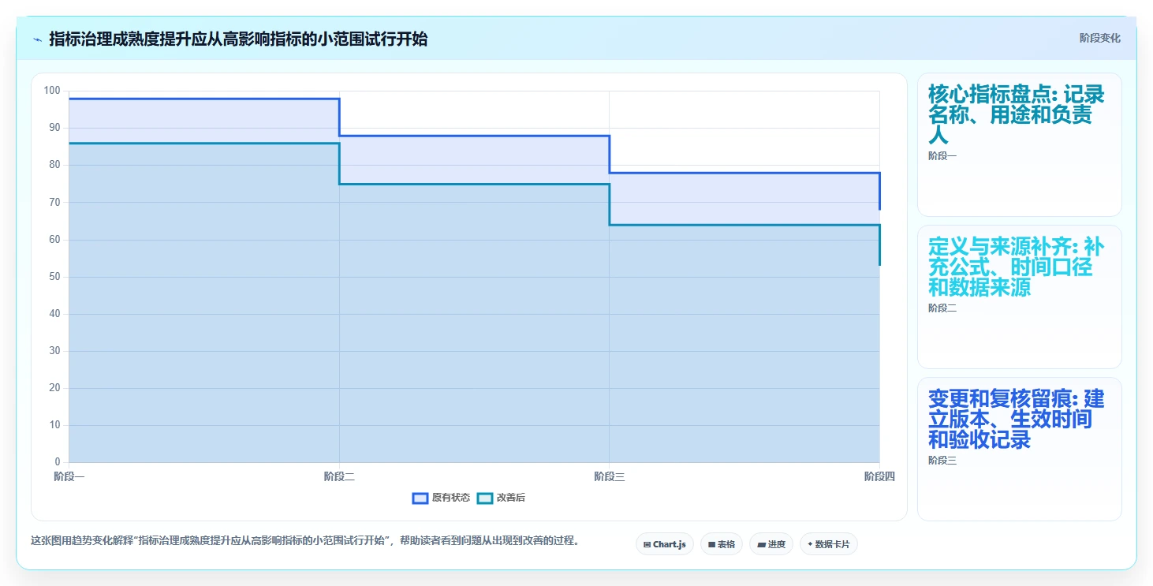Click the 阶段四 x-axis label

coord(879,476)
